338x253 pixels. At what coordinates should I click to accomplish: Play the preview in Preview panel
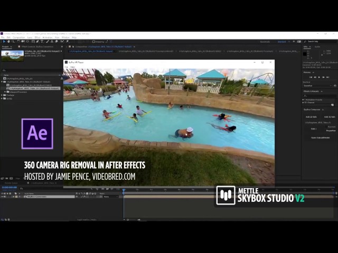coord(319,77)
